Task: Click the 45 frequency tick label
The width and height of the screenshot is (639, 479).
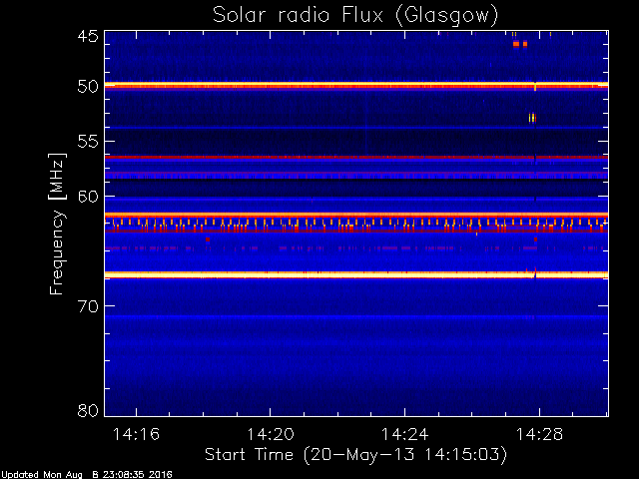Action: 88,36
